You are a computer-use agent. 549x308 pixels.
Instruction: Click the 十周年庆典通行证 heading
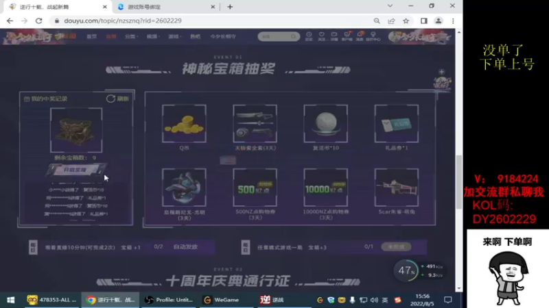point(229,281)
